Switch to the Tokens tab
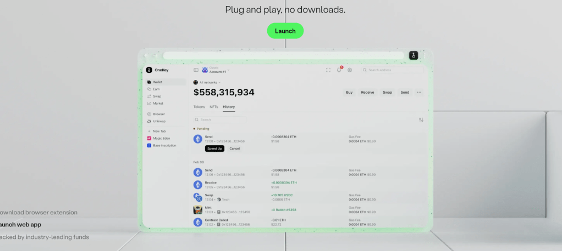 click(x=199, y=107)
